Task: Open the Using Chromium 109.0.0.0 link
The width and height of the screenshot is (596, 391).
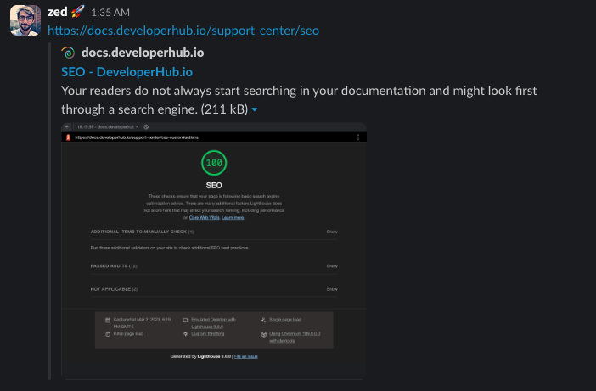Action: click(x=295, y=337)
